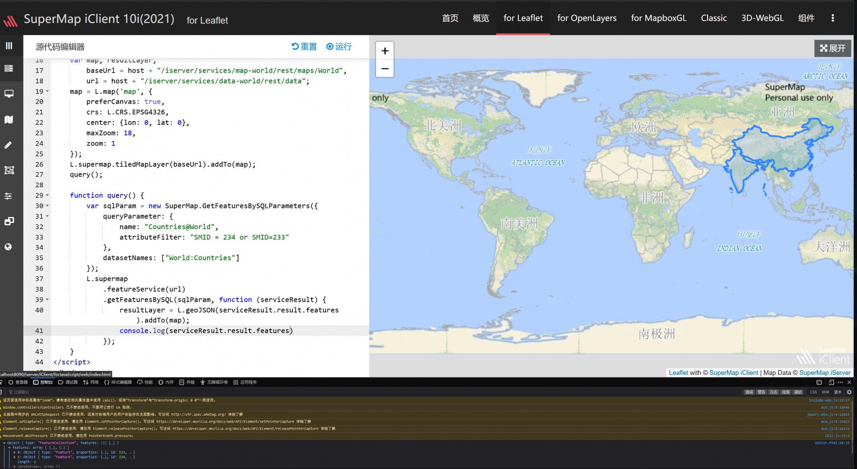Open the object-group frame sidebar icon
Viewport: 857px width, 469px height.
[9, 170]
